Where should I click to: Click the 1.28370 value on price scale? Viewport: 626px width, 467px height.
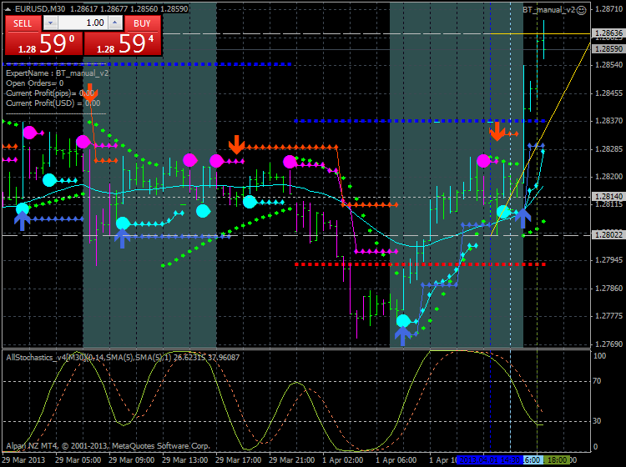coord(608,120)
